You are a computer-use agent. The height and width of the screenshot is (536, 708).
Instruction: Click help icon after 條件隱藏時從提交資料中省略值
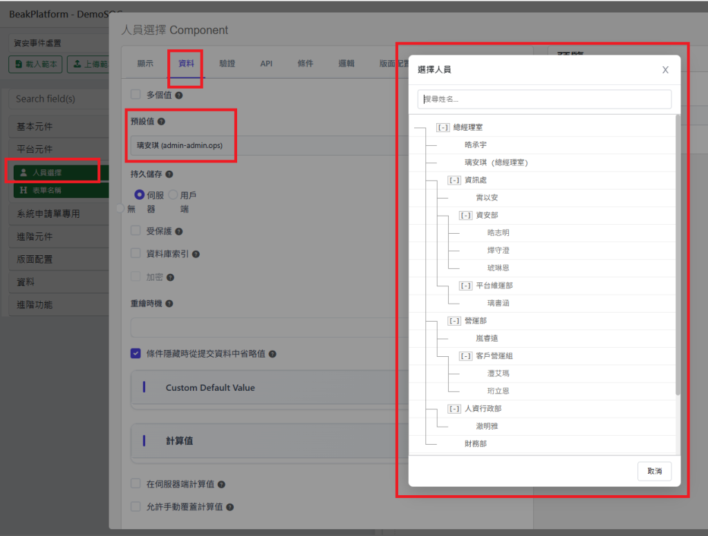(x=272, y=354)
